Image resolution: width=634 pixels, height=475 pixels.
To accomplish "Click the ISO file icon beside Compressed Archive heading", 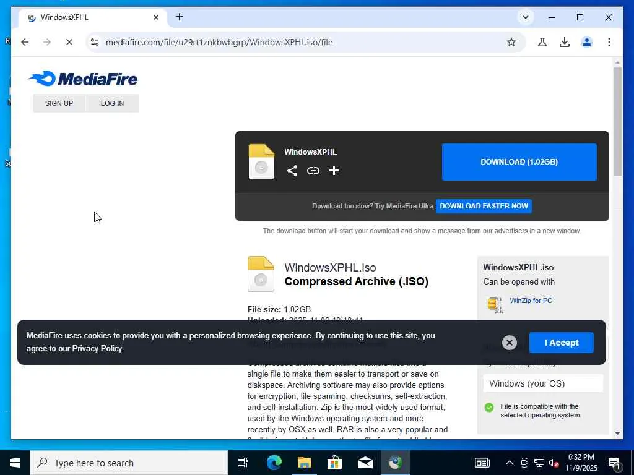I will tap(261, 274).
